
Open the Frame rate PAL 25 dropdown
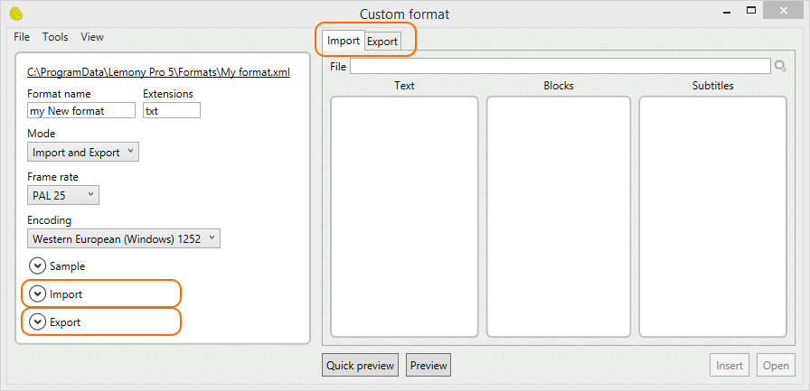(x=63, y=195)
